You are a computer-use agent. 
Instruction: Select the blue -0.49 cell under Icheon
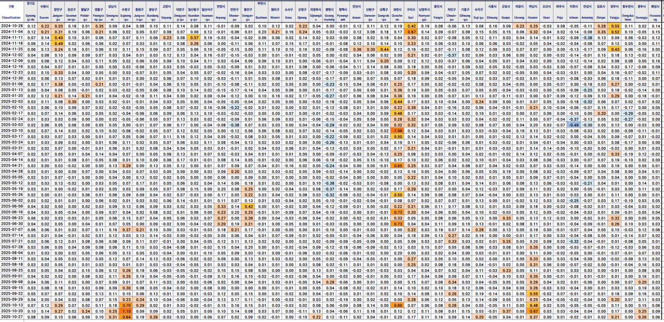tap(574, 125)
